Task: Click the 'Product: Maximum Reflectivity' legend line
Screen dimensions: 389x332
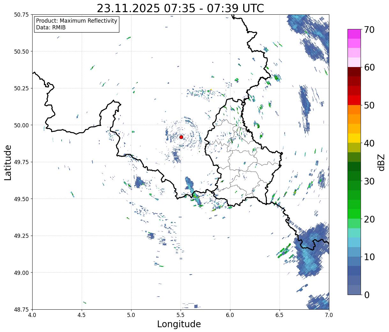Action: coord(77,21)
